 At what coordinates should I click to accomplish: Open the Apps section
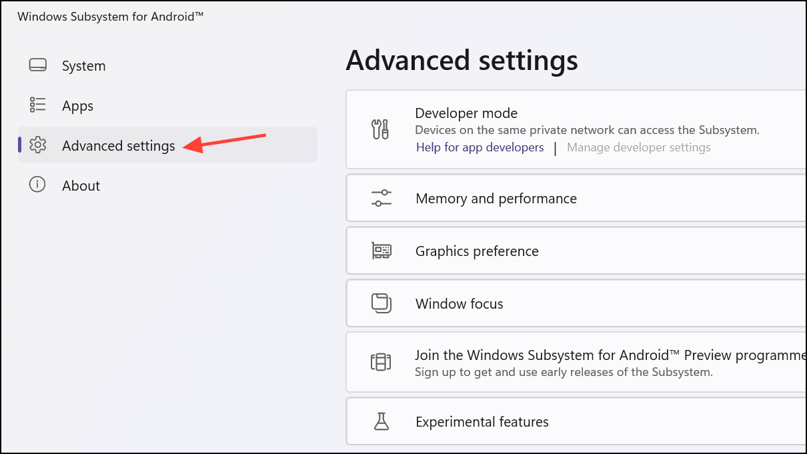(x=77, y=105)
